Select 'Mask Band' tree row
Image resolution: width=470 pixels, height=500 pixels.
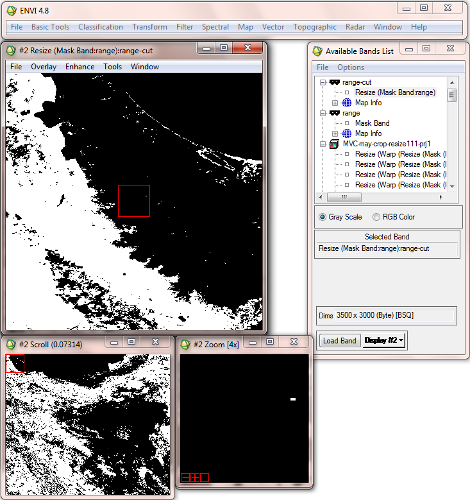point(372,123)
